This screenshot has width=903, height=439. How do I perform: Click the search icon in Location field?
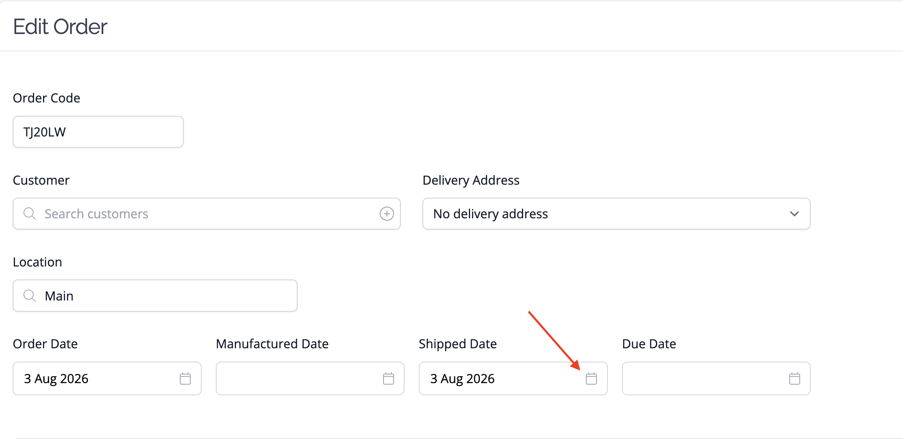(x=30, y=296)
